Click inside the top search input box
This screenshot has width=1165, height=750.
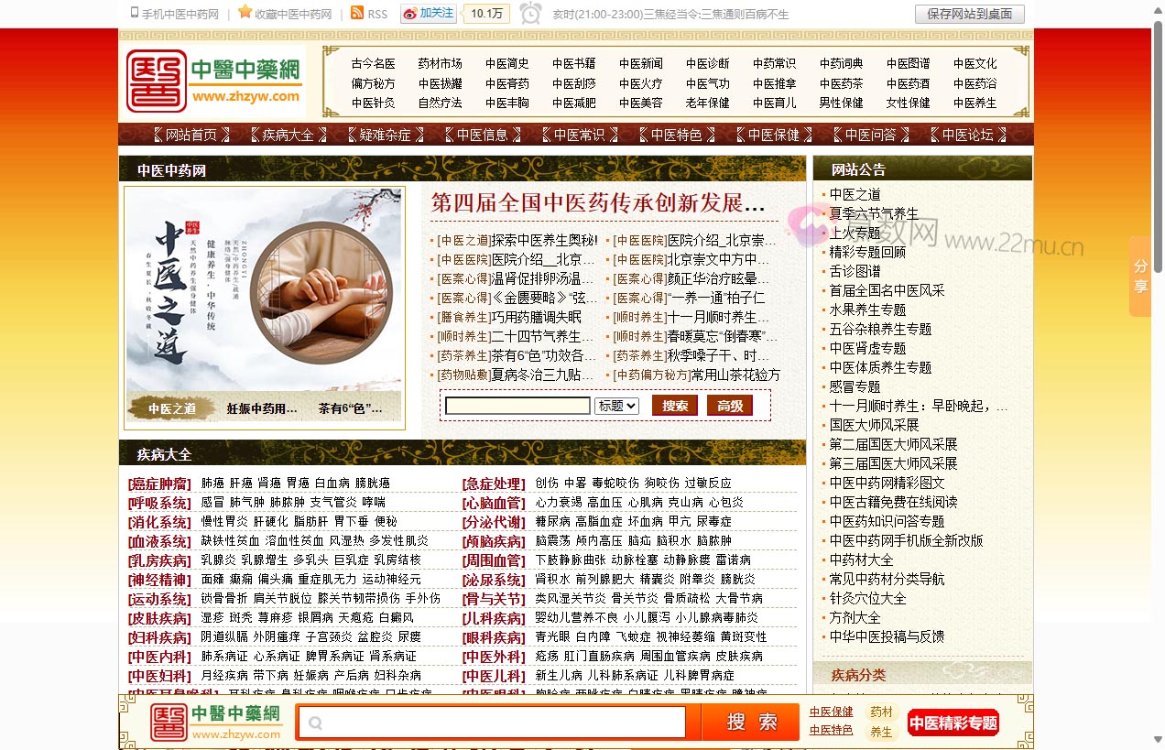[517, 405]
